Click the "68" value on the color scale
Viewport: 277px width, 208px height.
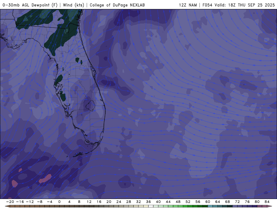227,202
